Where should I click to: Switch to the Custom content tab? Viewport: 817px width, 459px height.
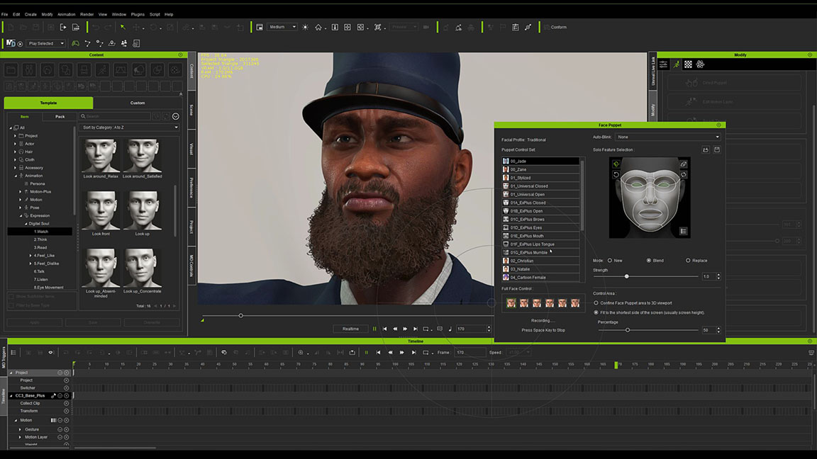coord(138,103)
